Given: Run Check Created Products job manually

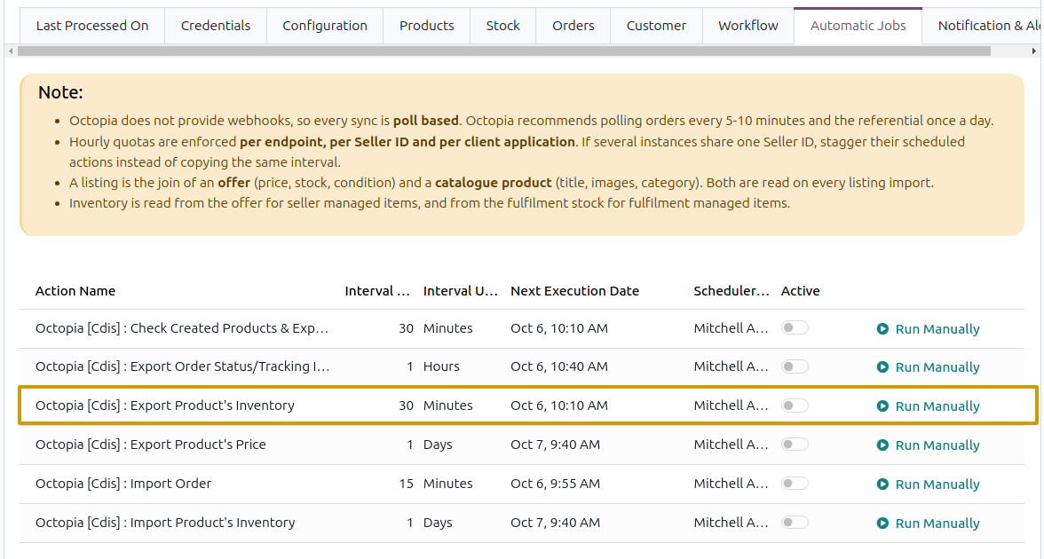Looking at the screenshot, I should tap(929, 328).
